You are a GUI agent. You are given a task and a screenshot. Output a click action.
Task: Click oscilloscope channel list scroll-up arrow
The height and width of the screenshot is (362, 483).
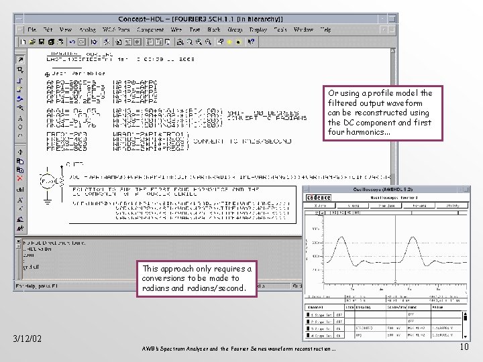point(465,314)
